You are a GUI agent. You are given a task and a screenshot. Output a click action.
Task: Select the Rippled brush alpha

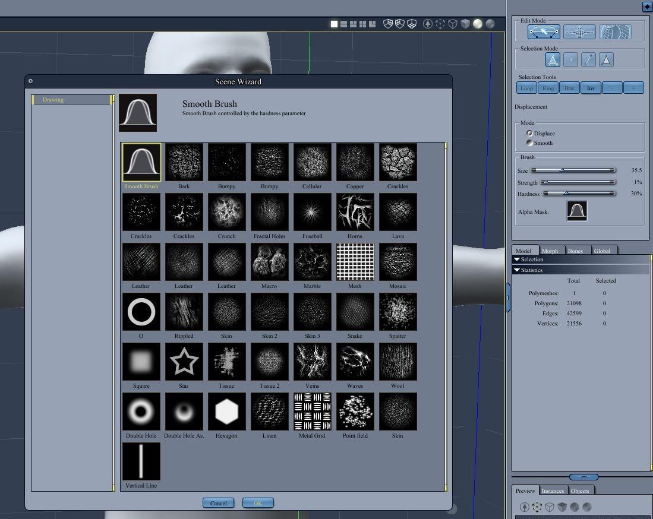click(184, 312)
